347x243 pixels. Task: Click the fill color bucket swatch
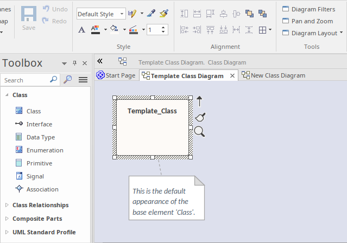(113, 29)
